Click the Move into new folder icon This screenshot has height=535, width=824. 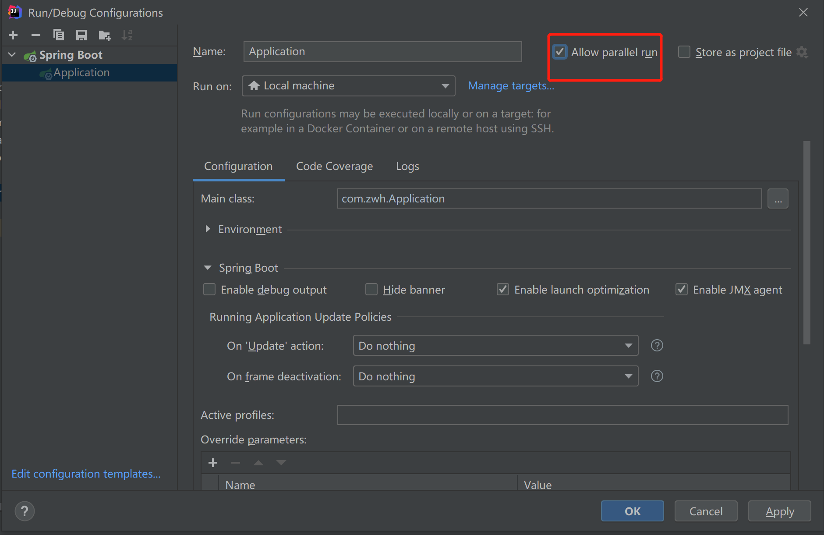point(105,35)
